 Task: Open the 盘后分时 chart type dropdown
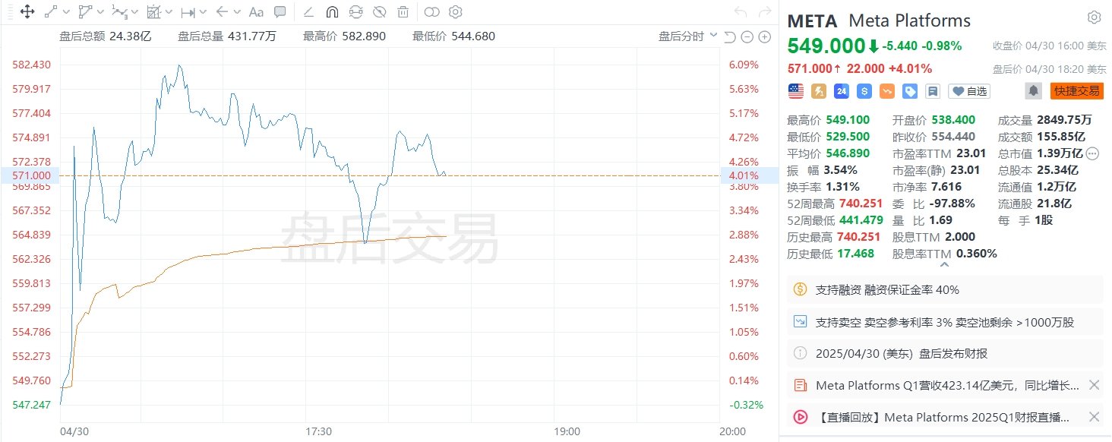click(x=687, y=36)
